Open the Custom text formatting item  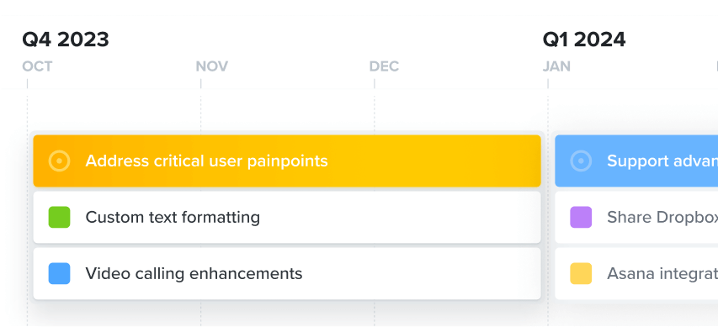click(287, 217)
